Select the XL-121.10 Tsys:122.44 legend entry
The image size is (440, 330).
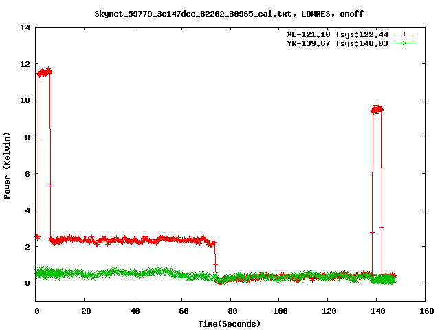coord(338,34)
